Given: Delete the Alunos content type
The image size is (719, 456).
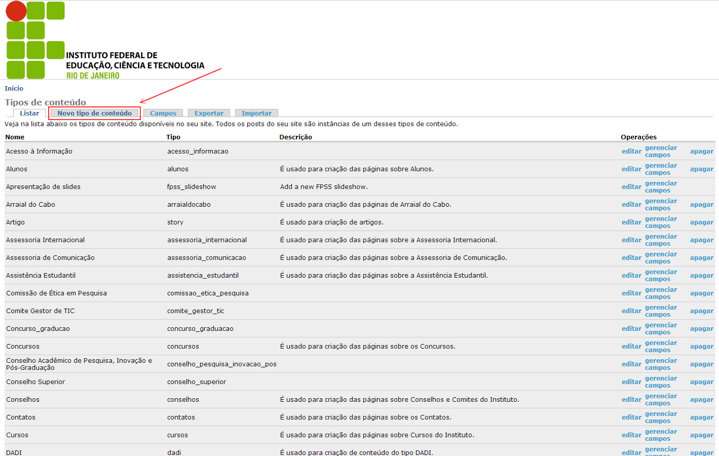Looking at the screenshot, I should 701,169.
